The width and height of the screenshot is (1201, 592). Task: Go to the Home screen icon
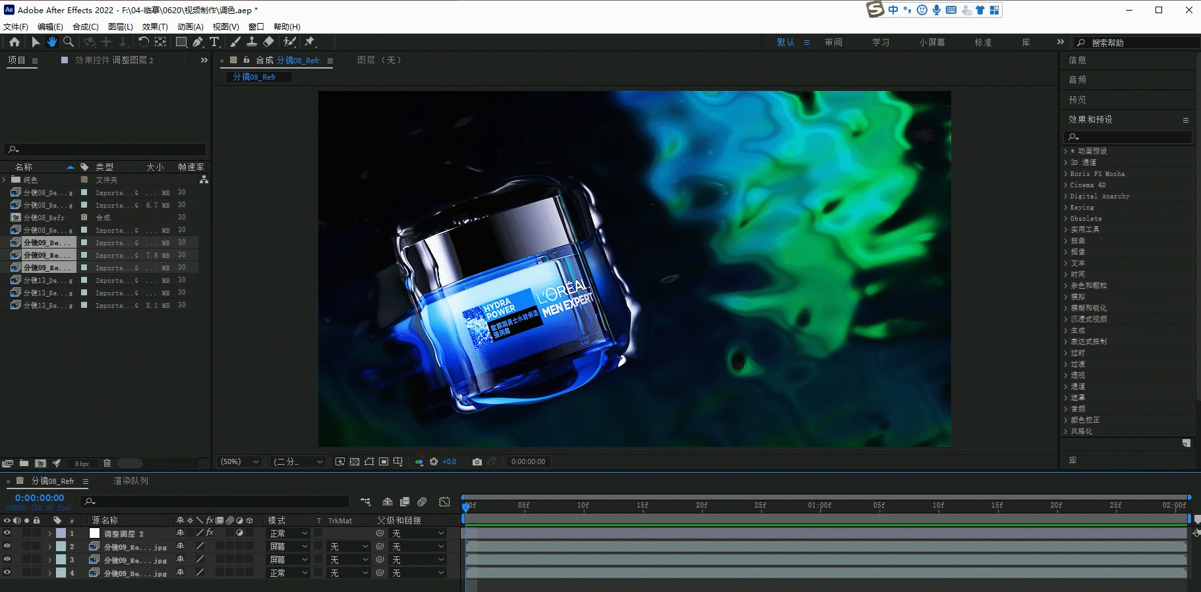click(x=15, y=42)
